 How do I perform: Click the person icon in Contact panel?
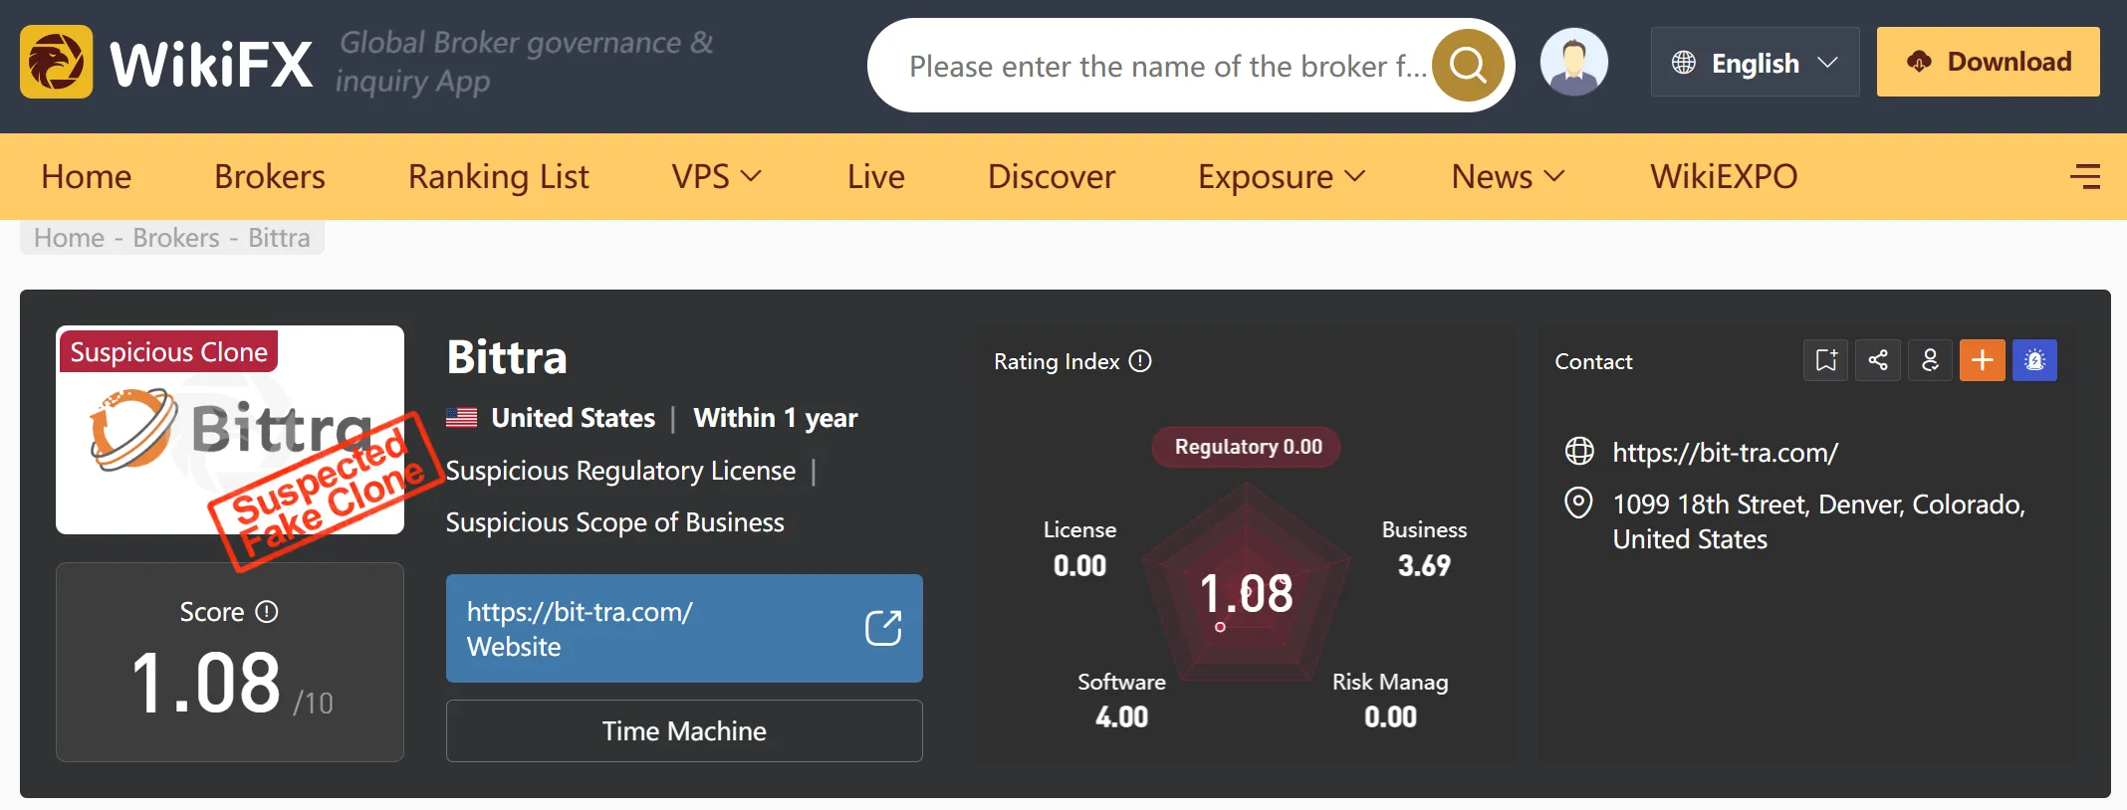(x=1930, y=360)
